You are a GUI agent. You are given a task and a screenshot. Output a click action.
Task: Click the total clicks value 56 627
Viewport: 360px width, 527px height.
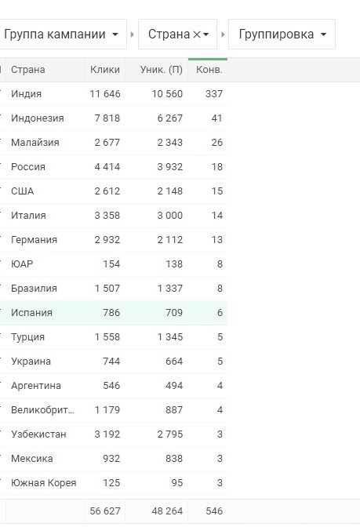[105, 511]
